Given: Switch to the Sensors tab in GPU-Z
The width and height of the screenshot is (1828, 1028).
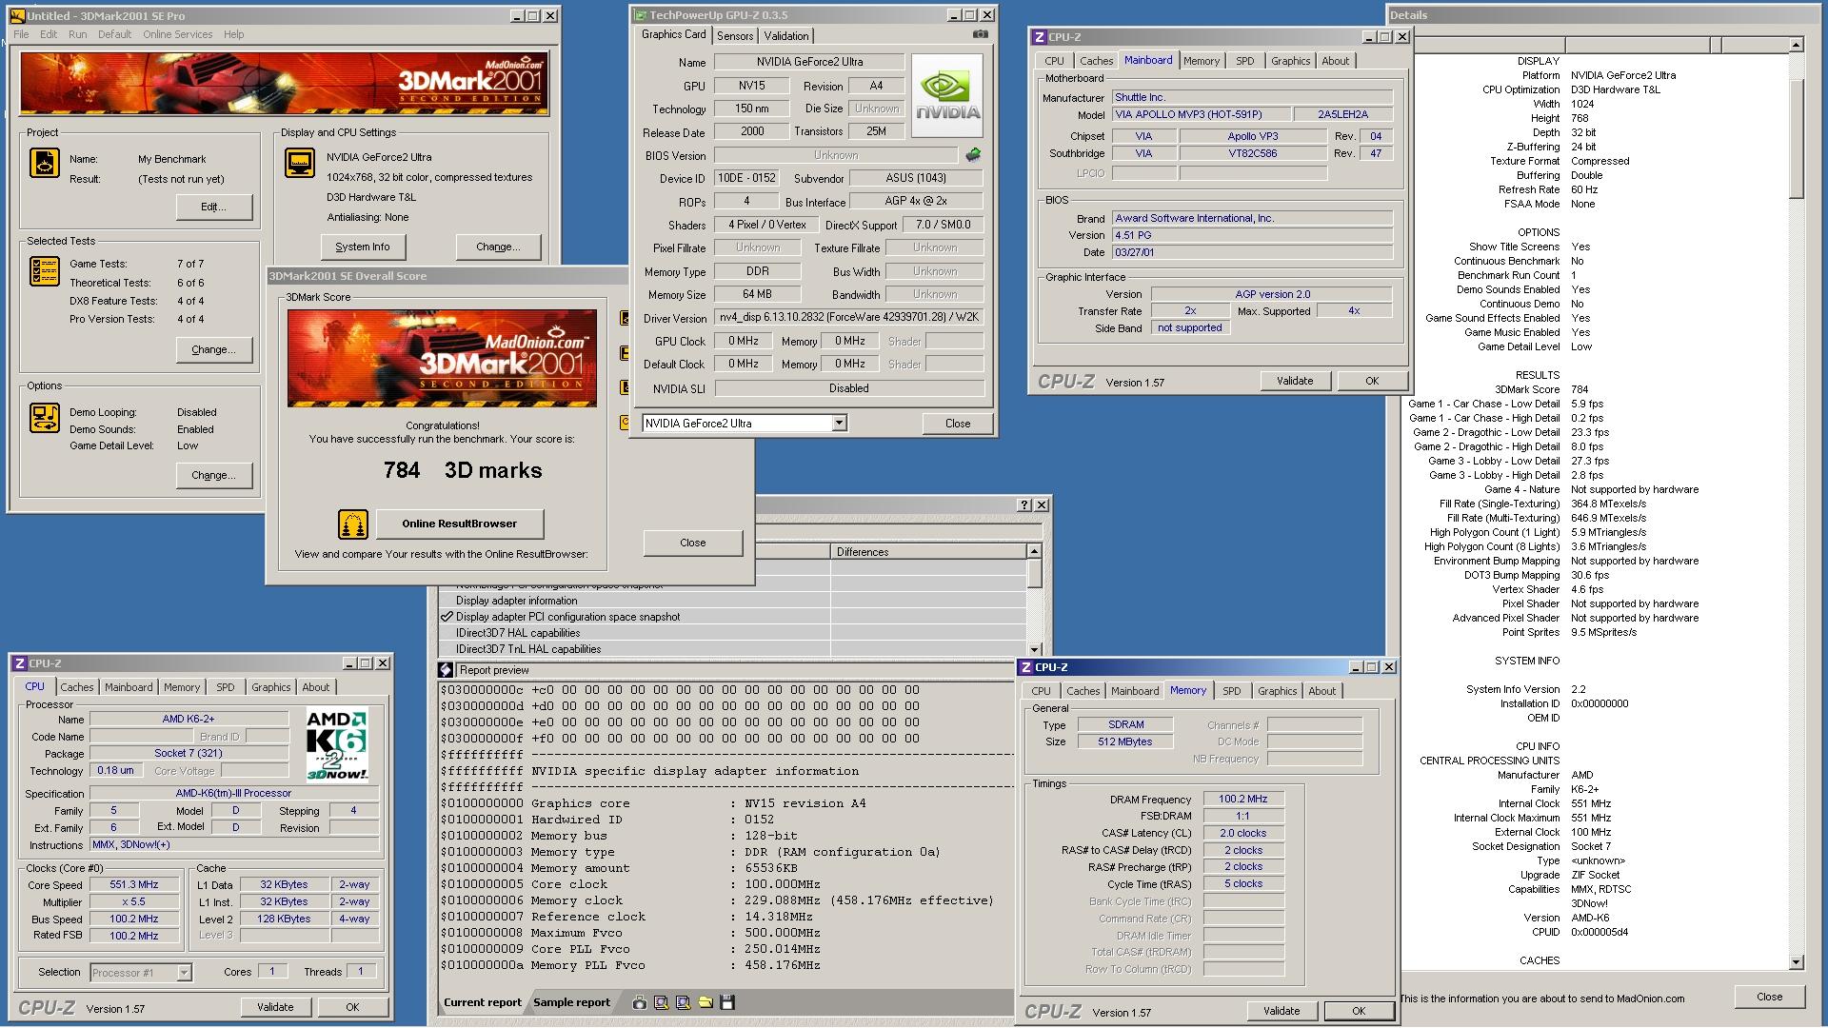Looking at the screenshot, I should tap(735, 36).
